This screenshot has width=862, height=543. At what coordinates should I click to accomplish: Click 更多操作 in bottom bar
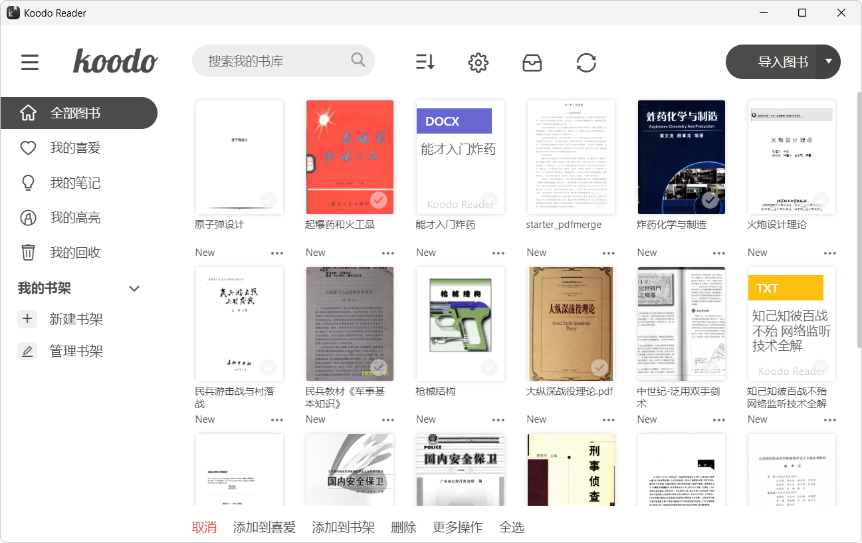click(x=458, y=527)
